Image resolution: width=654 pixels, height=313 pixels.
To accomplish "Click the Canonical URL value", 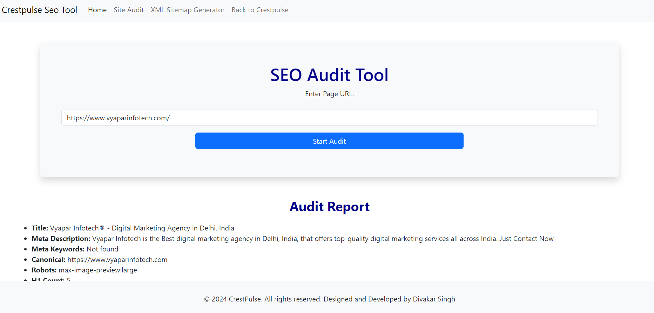I will point(117,259).
